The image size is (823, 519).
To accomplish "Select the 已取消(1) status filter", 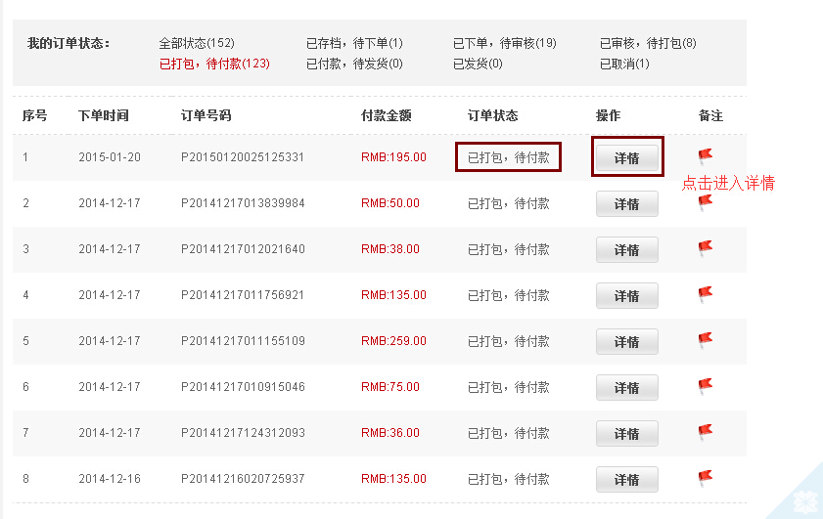I will 624,64.
